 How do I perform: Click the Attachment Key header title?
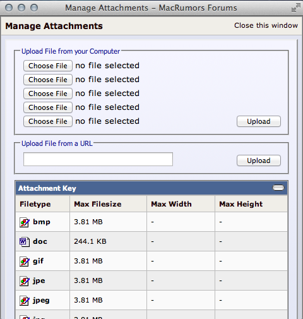coord(47,188)
